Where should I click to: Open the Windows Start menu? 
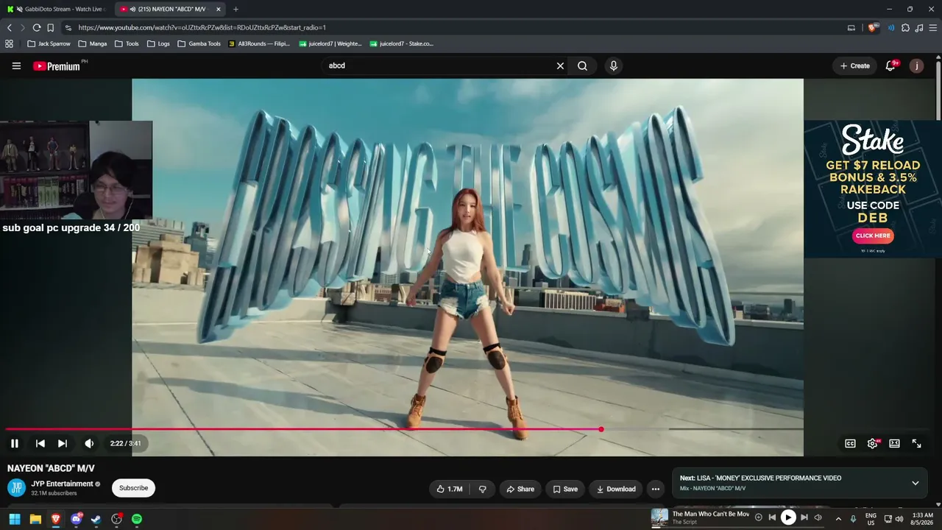(14, 519)
